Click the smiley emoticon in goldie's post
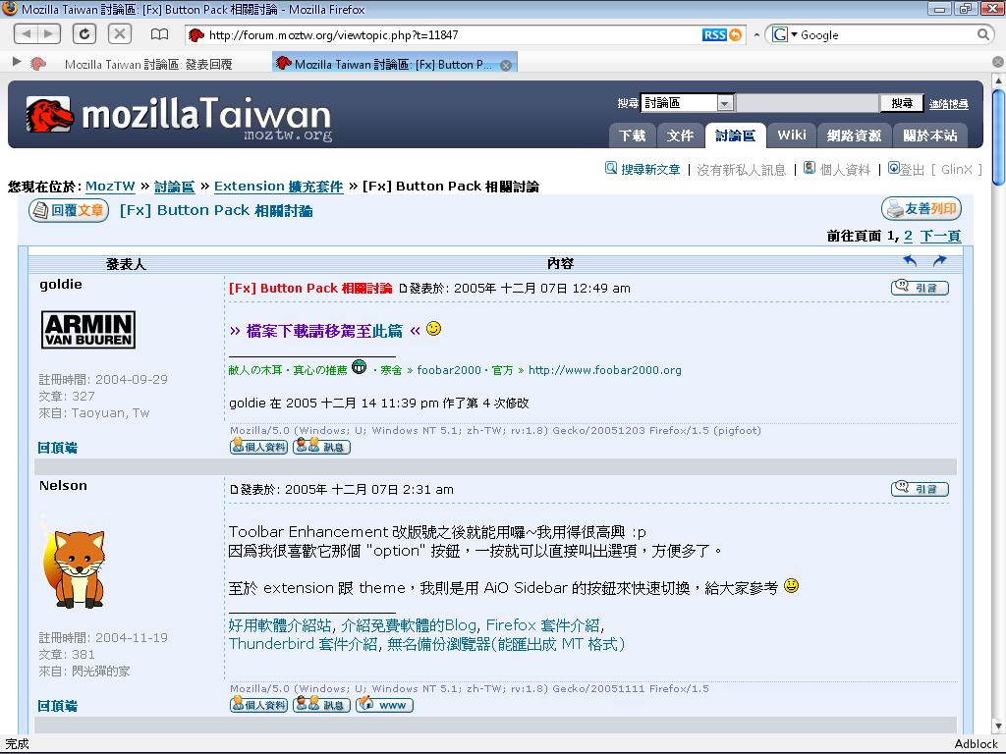The image size is (1006, 754). (433, 328)
